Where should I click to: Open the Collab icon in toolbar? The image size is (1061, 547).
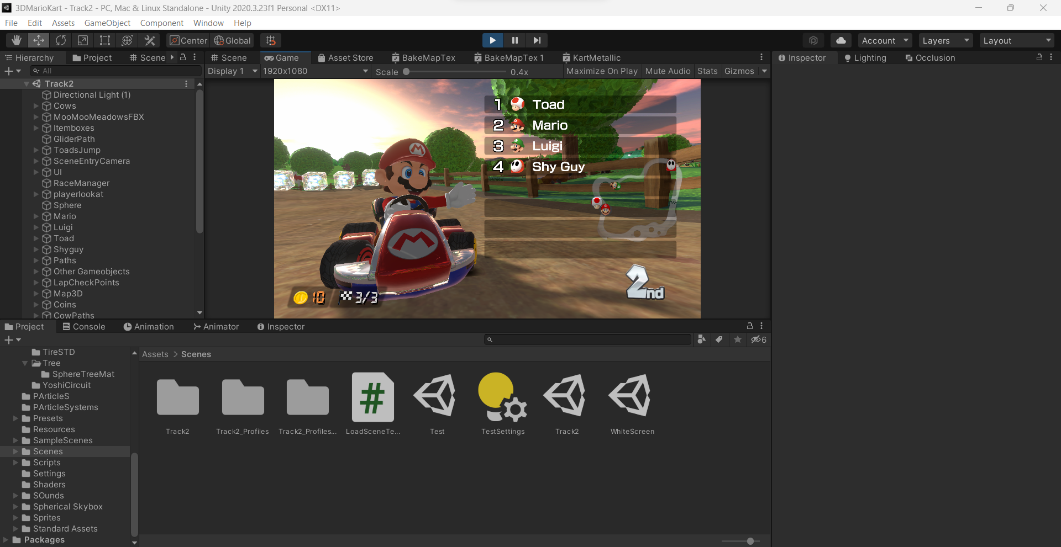[x=813, y=40]
